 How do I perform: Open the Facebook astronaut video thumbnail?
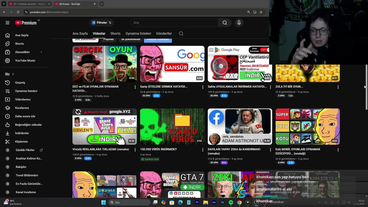[240, 126]
